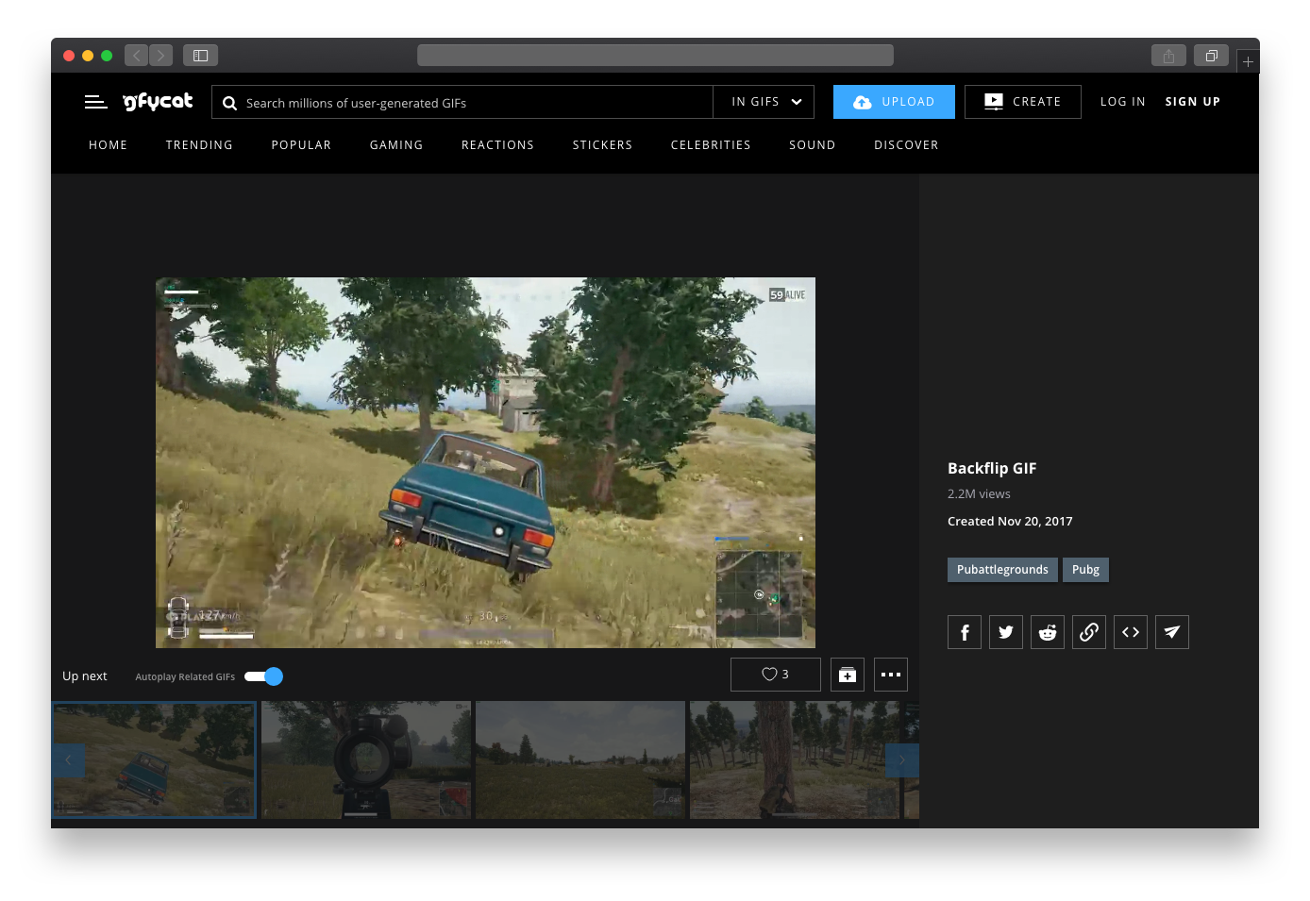This screenshot has height=901, width=1310.
Task: Click the search magnifier icon
Action: pyautogui.click(x=229, y=103)
